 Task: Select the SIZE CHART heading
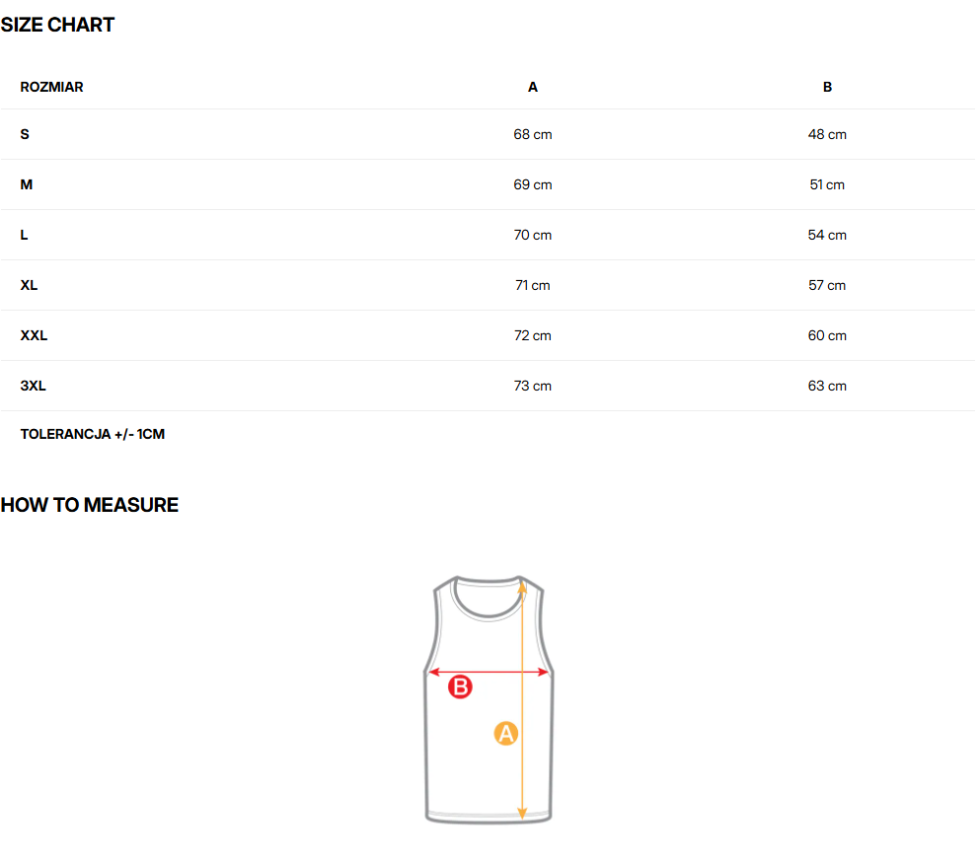(x=57, y=25)
